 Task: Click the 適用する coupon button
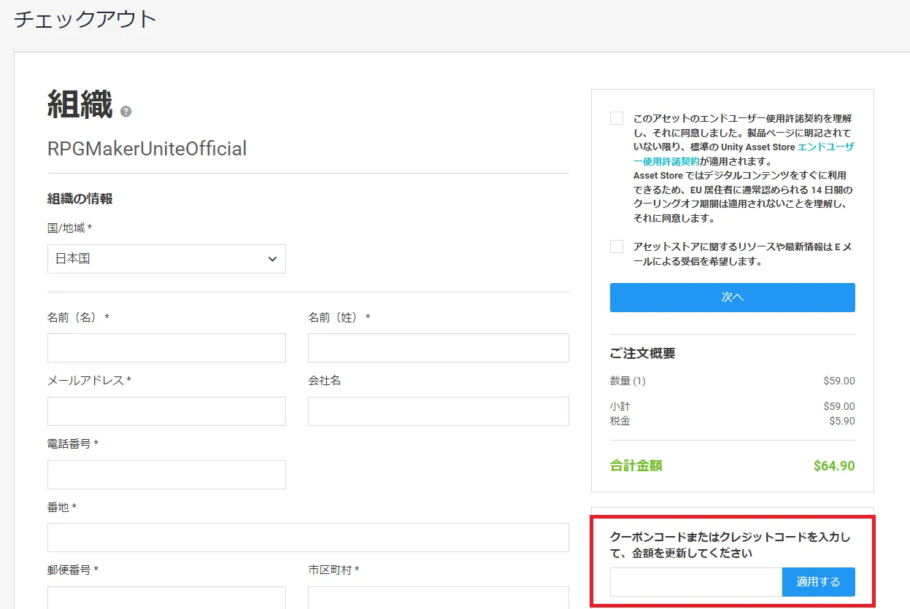coord(818,582)
